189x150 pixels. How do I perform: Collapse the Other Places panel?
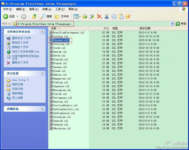tap(42, 73)
